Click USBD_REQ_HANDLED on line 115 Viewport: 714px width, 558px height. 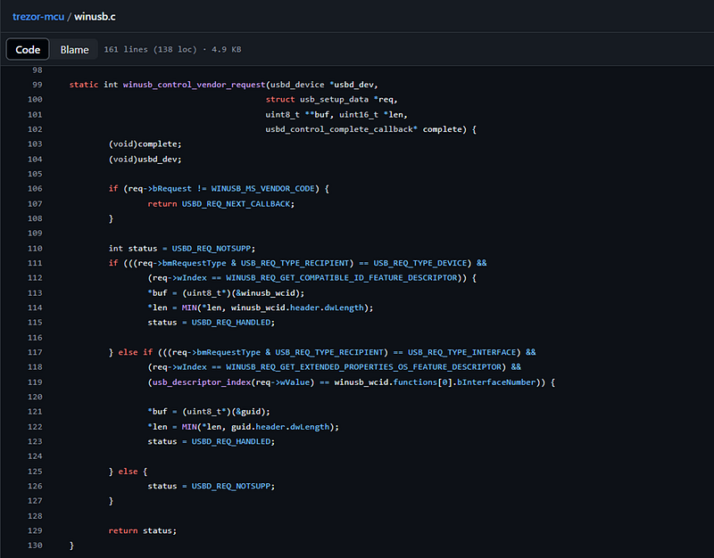[231, 323]
